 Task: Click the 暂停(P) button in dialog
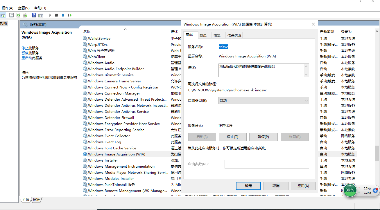(x=263, y=137)
